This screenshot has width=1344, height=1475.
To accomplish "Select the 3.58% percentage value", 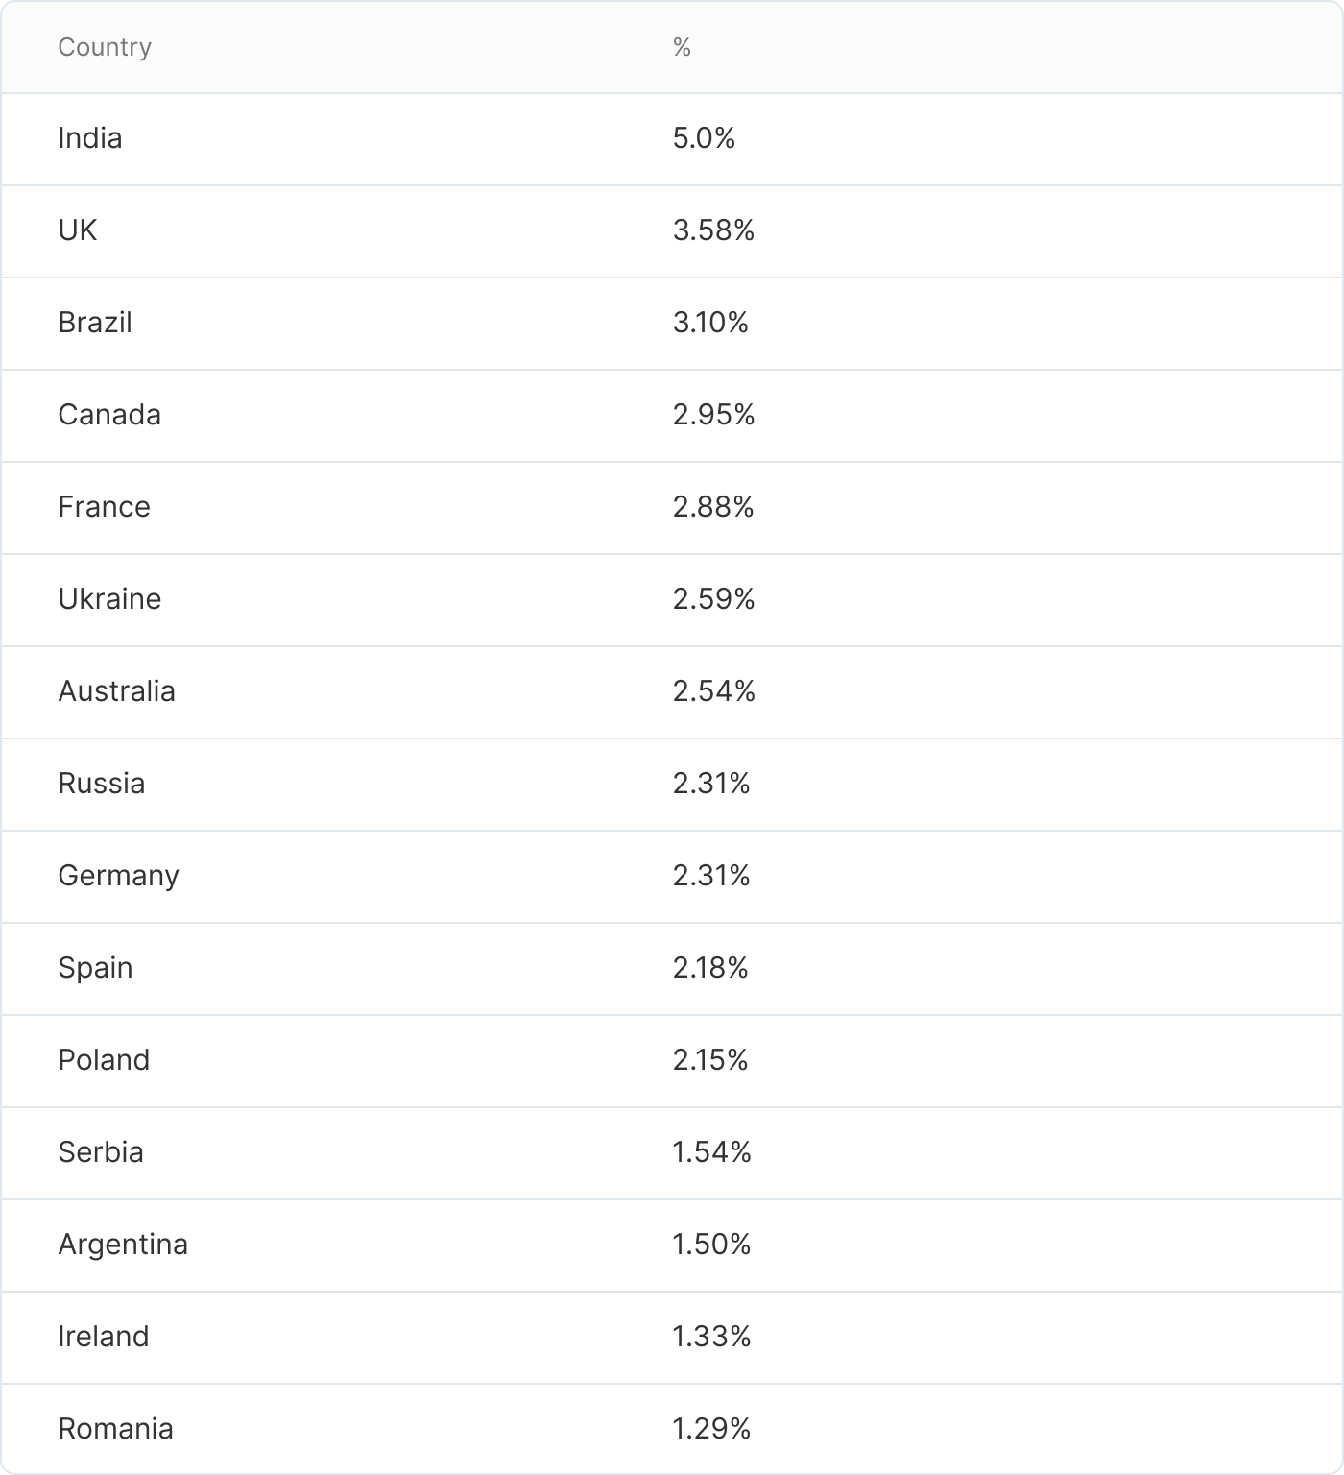I will click(x=713, y=230).
